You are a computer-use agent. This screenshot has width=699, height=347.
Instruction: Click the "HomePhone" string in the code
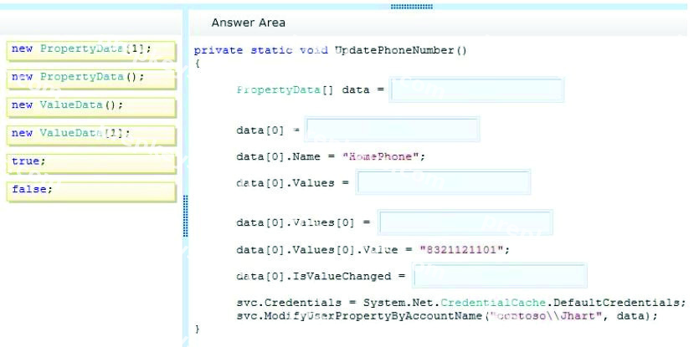tap(384, 157)
